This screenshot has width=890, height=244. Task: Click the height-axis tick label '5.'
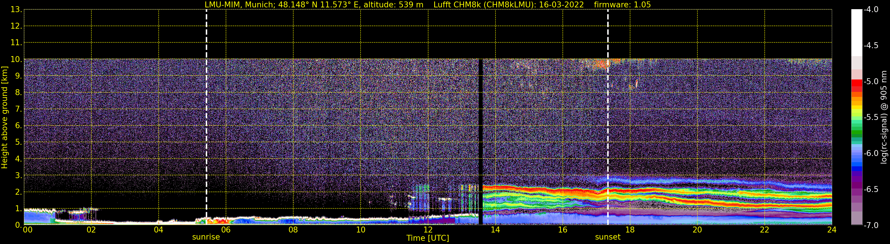19,142
